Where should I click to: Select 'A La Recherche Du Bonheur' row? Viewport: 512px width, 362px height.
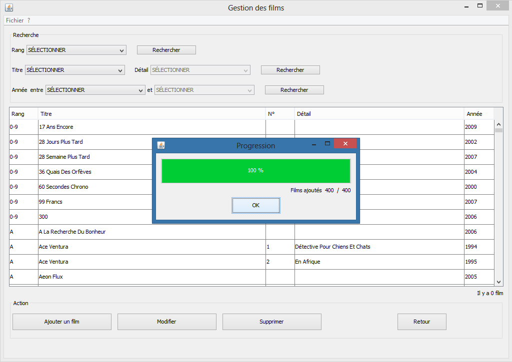[x=251, y=232]
